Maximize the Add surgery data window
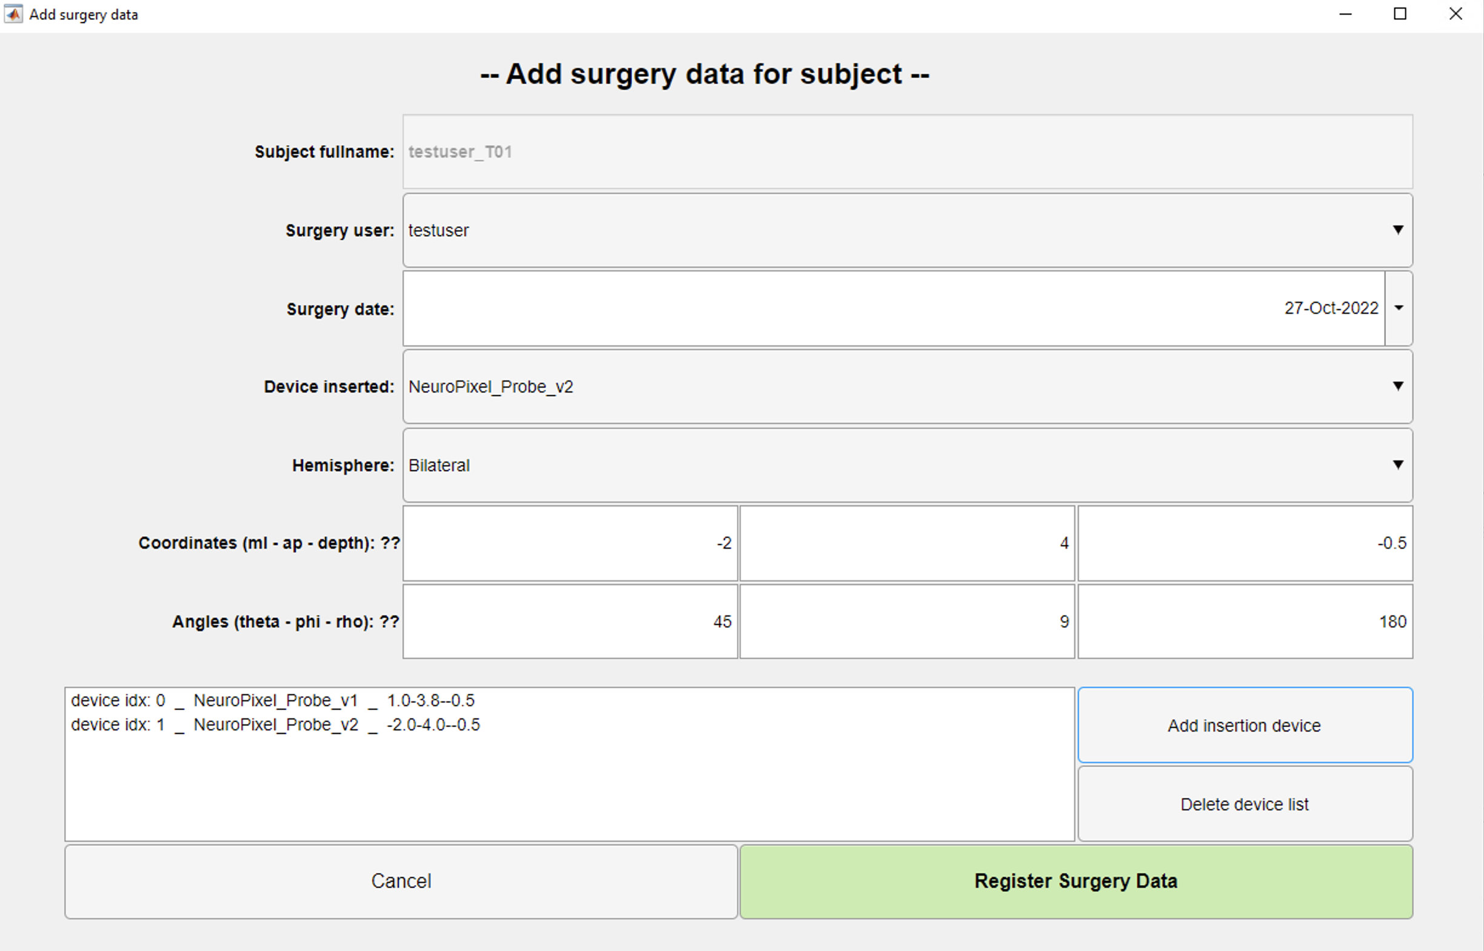The height and width of the screenshot is (951, 1484). tap(1400, 14)
